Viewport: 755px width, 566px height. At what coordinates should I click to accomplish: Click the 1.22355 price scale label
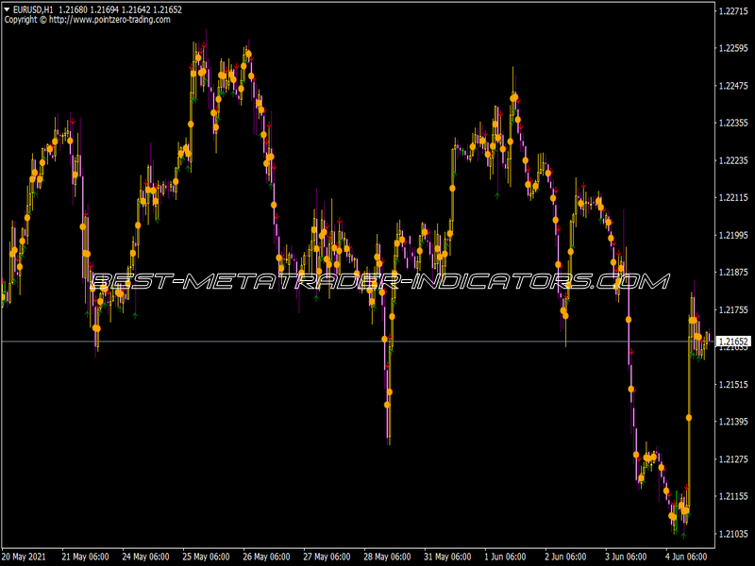point(733,124)
